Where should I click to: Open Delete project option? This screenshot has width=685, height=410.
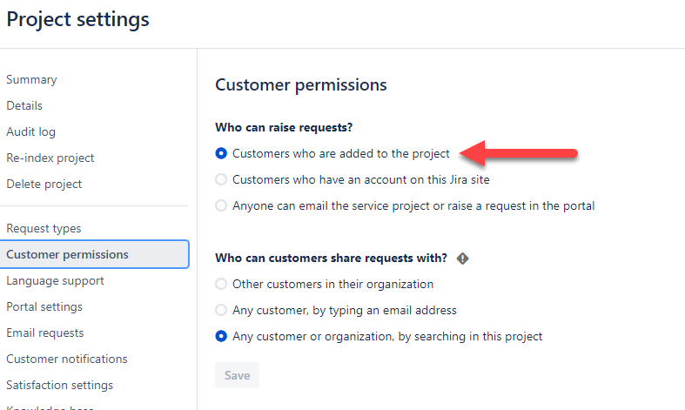pos(44,185)
